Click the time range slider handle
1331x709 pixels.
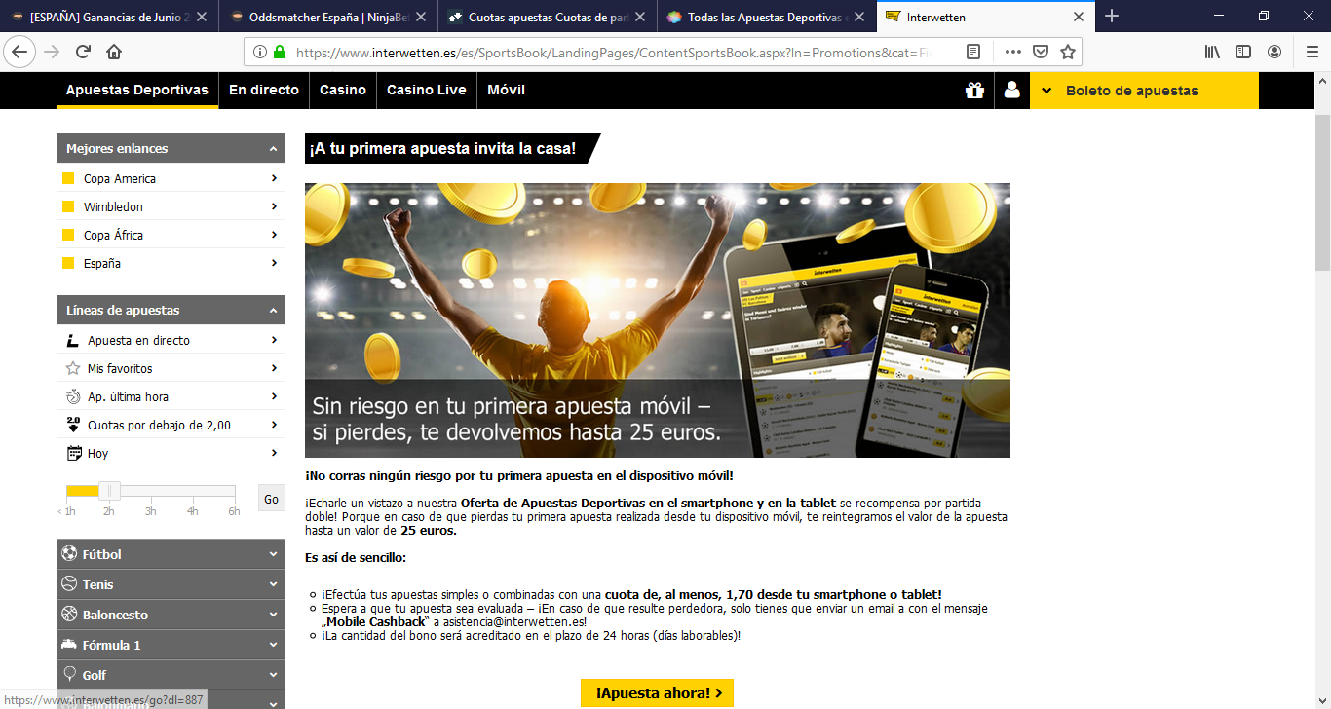(109, 492)
